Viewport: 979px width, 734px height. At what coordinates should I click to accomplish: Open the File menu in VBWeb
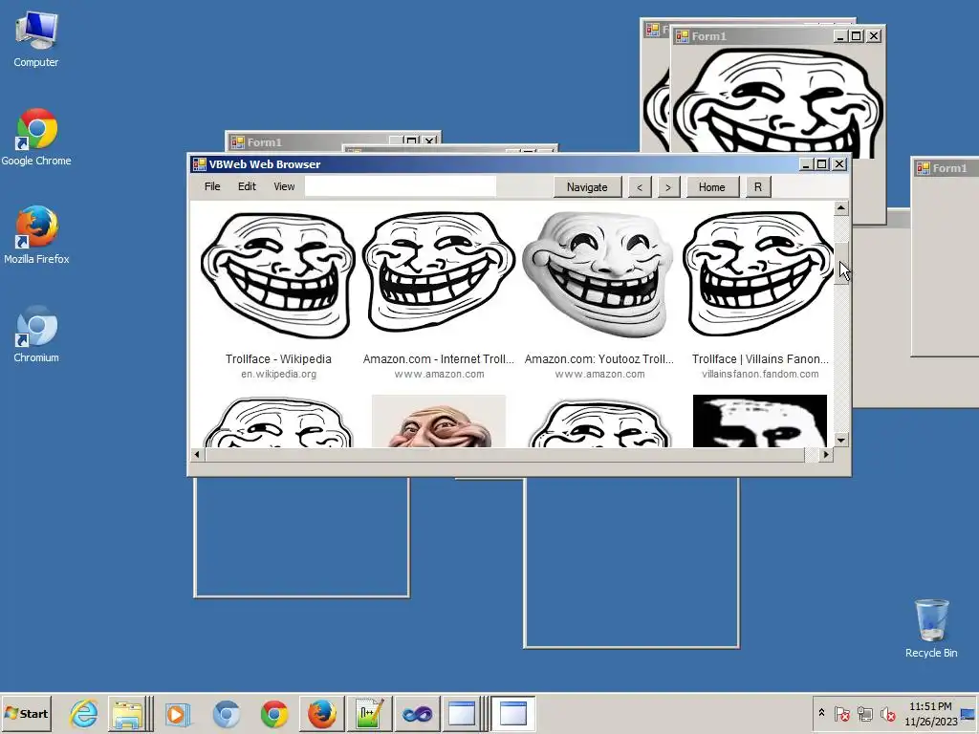coord(212,186)
